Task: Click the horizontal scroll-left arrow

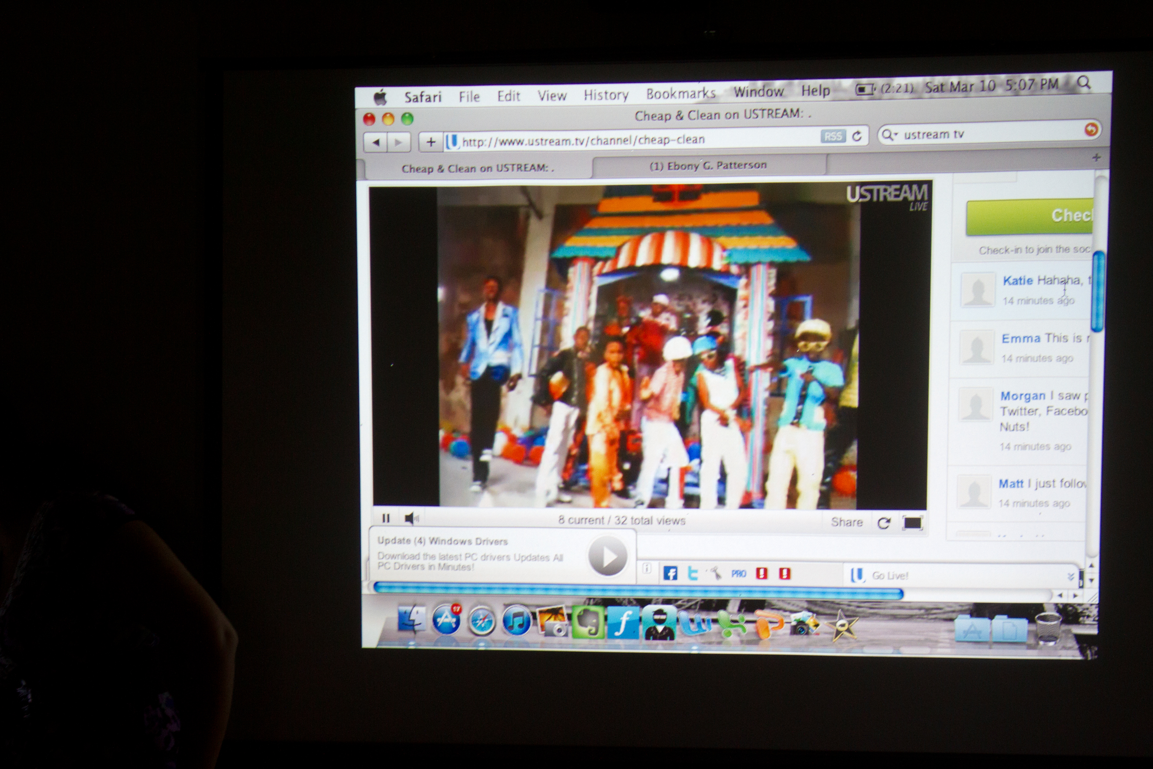Action: 1059,596
